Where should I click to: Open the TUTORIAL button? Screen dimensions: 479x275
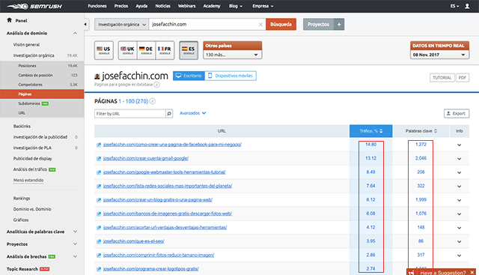tap(442, 78)
